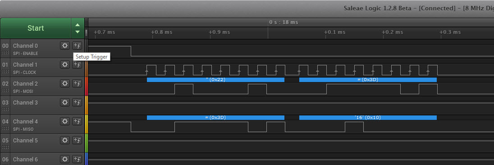Open Channel 0 settings gear
Viewport: 494px width, 165px height.
coord(65,46)
